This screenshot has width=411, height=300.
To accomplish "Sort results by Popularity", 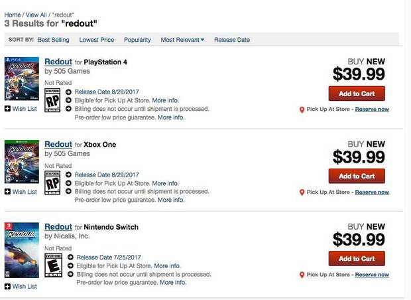I will [137, 40].
